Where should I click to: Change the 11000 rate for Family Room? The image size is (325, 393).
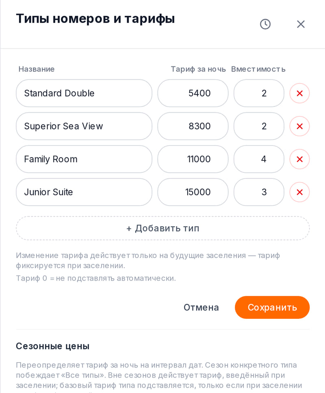(x=193, y=159)
